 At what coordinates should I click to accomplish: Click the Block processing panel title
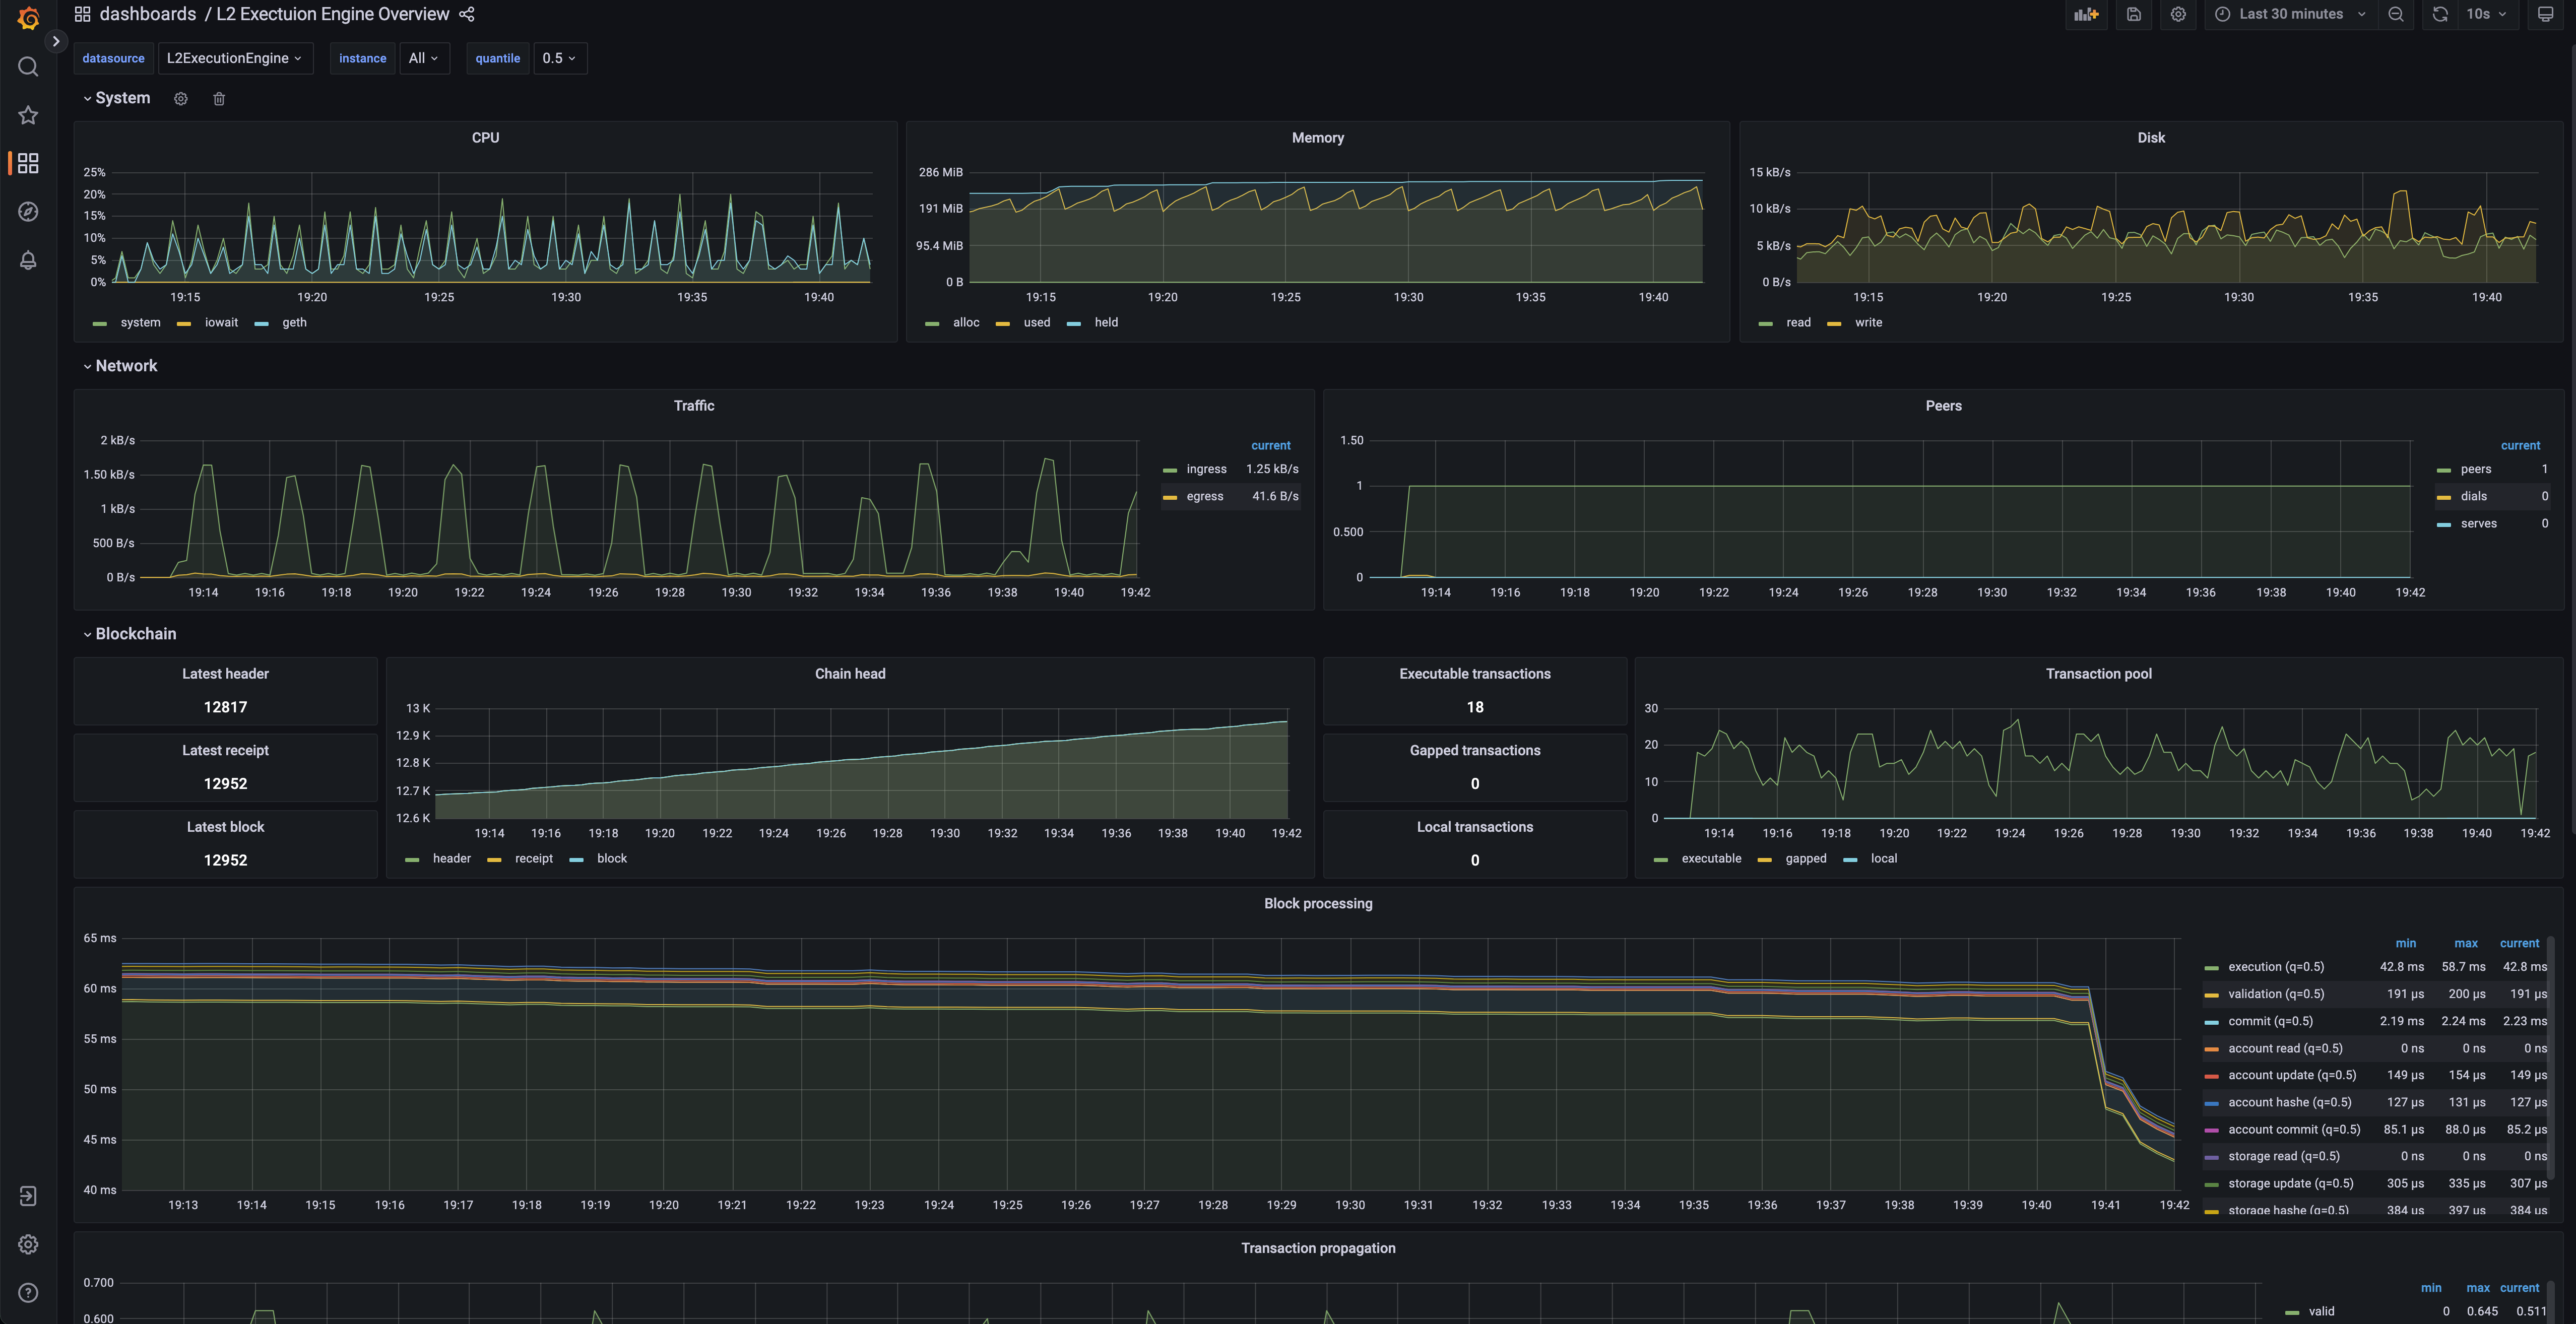pyautogui.click(x=1317, y=904)
